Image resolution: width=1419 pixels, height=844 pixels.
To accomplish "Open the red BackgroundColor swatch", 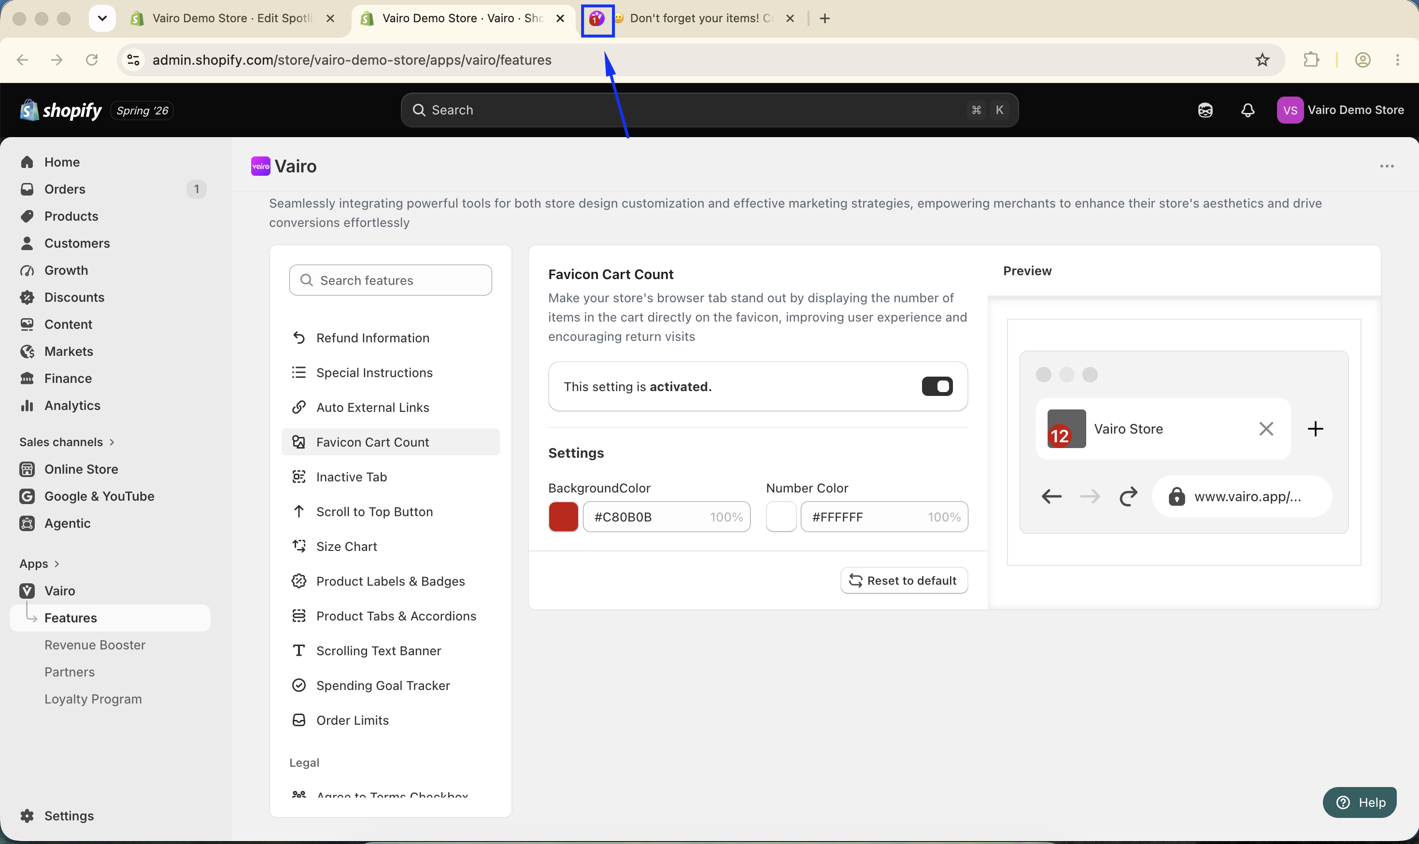I will [563, 517].
